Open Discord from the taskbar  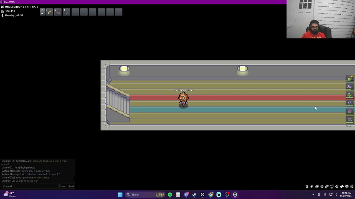click(186, 195)
